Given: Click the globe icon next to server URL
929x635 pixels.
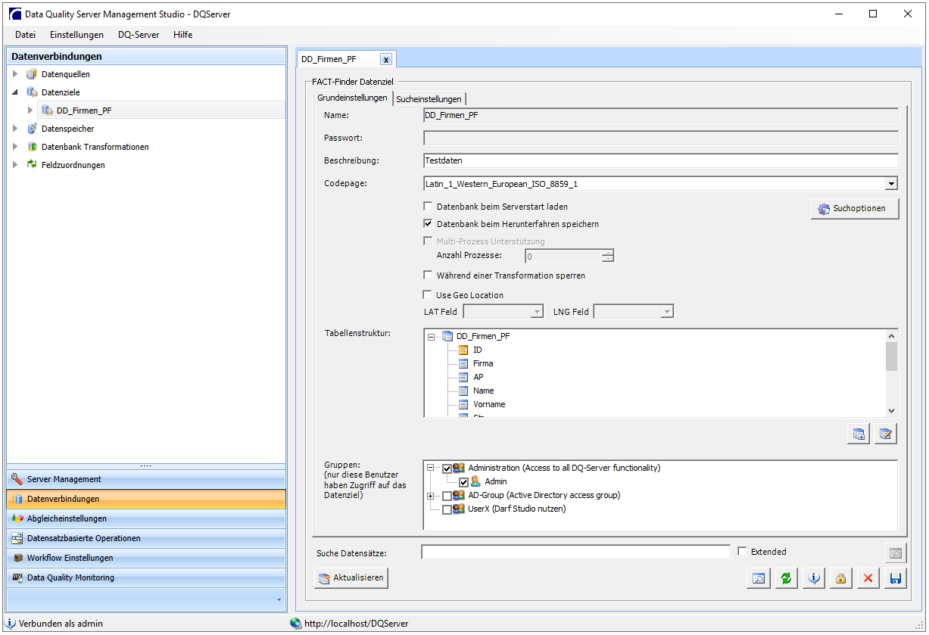Looking at the screenshot, I should [295, 624].
